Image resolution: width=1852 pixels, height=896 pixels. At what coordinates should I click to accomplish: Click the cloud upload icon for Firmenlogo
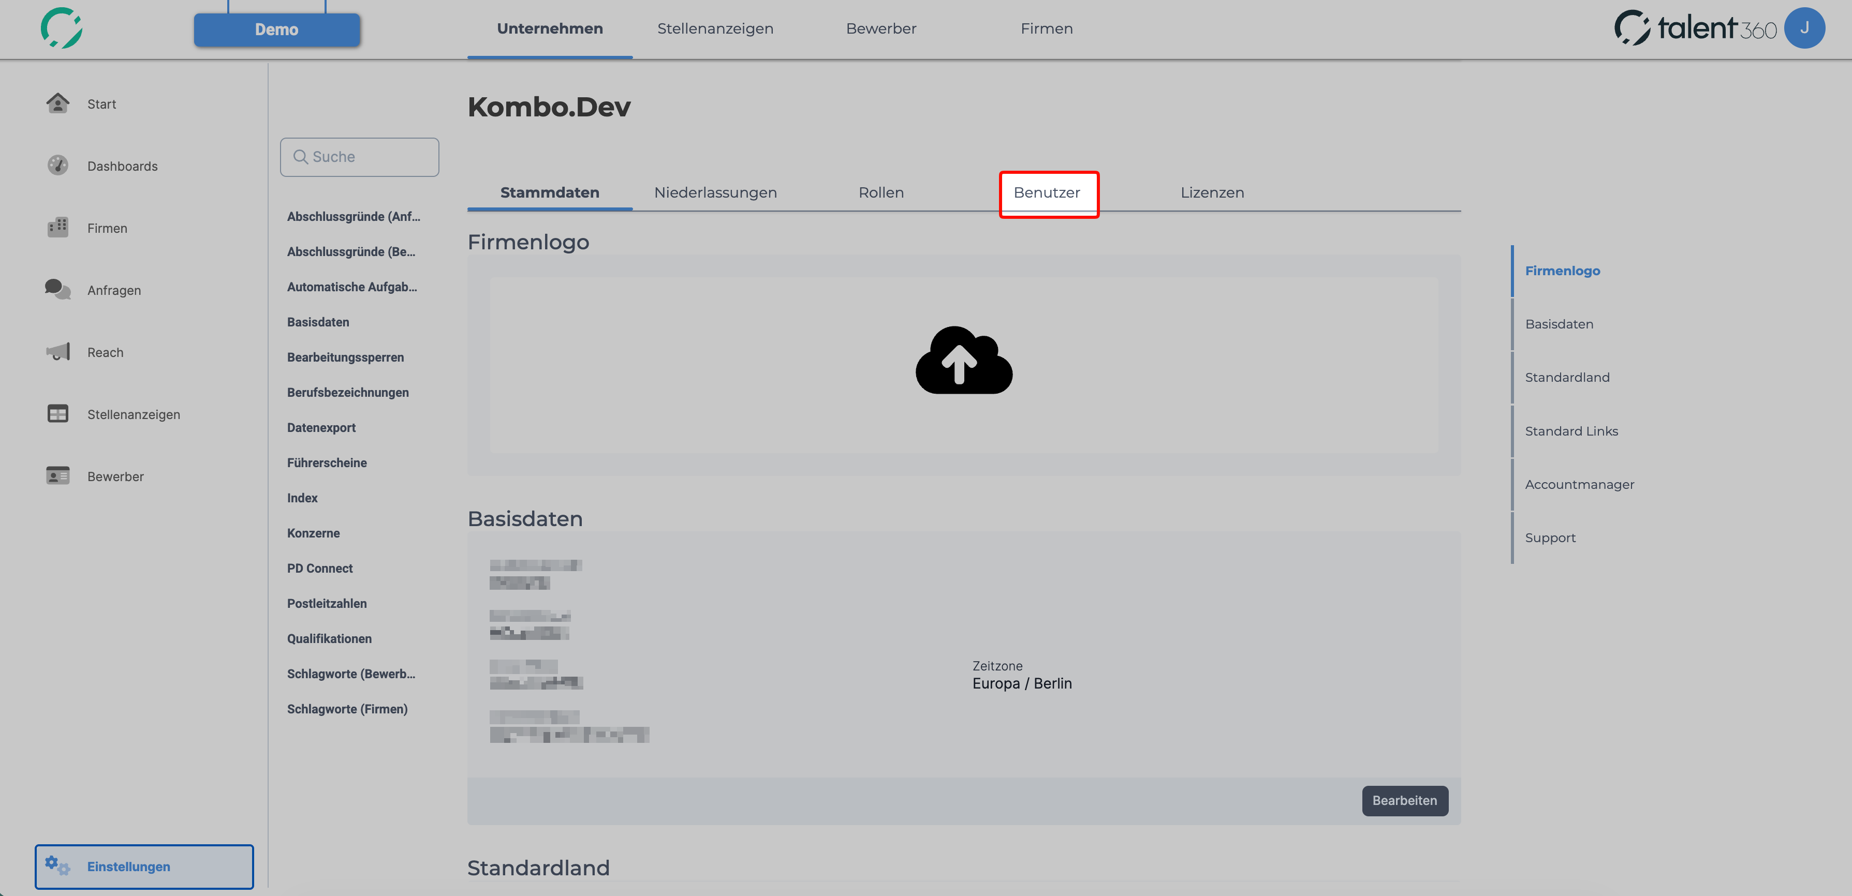click(x=963, y=360)
